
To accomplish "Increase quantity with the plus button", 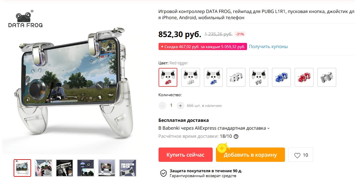I will click(x=180, y=106).
